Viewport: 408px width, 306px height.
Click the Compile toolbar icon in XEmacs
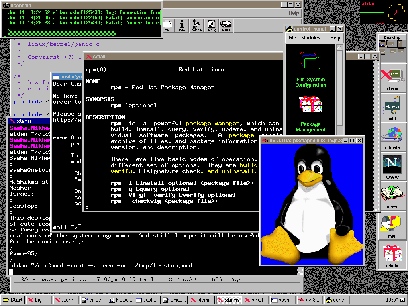(196, 25)
